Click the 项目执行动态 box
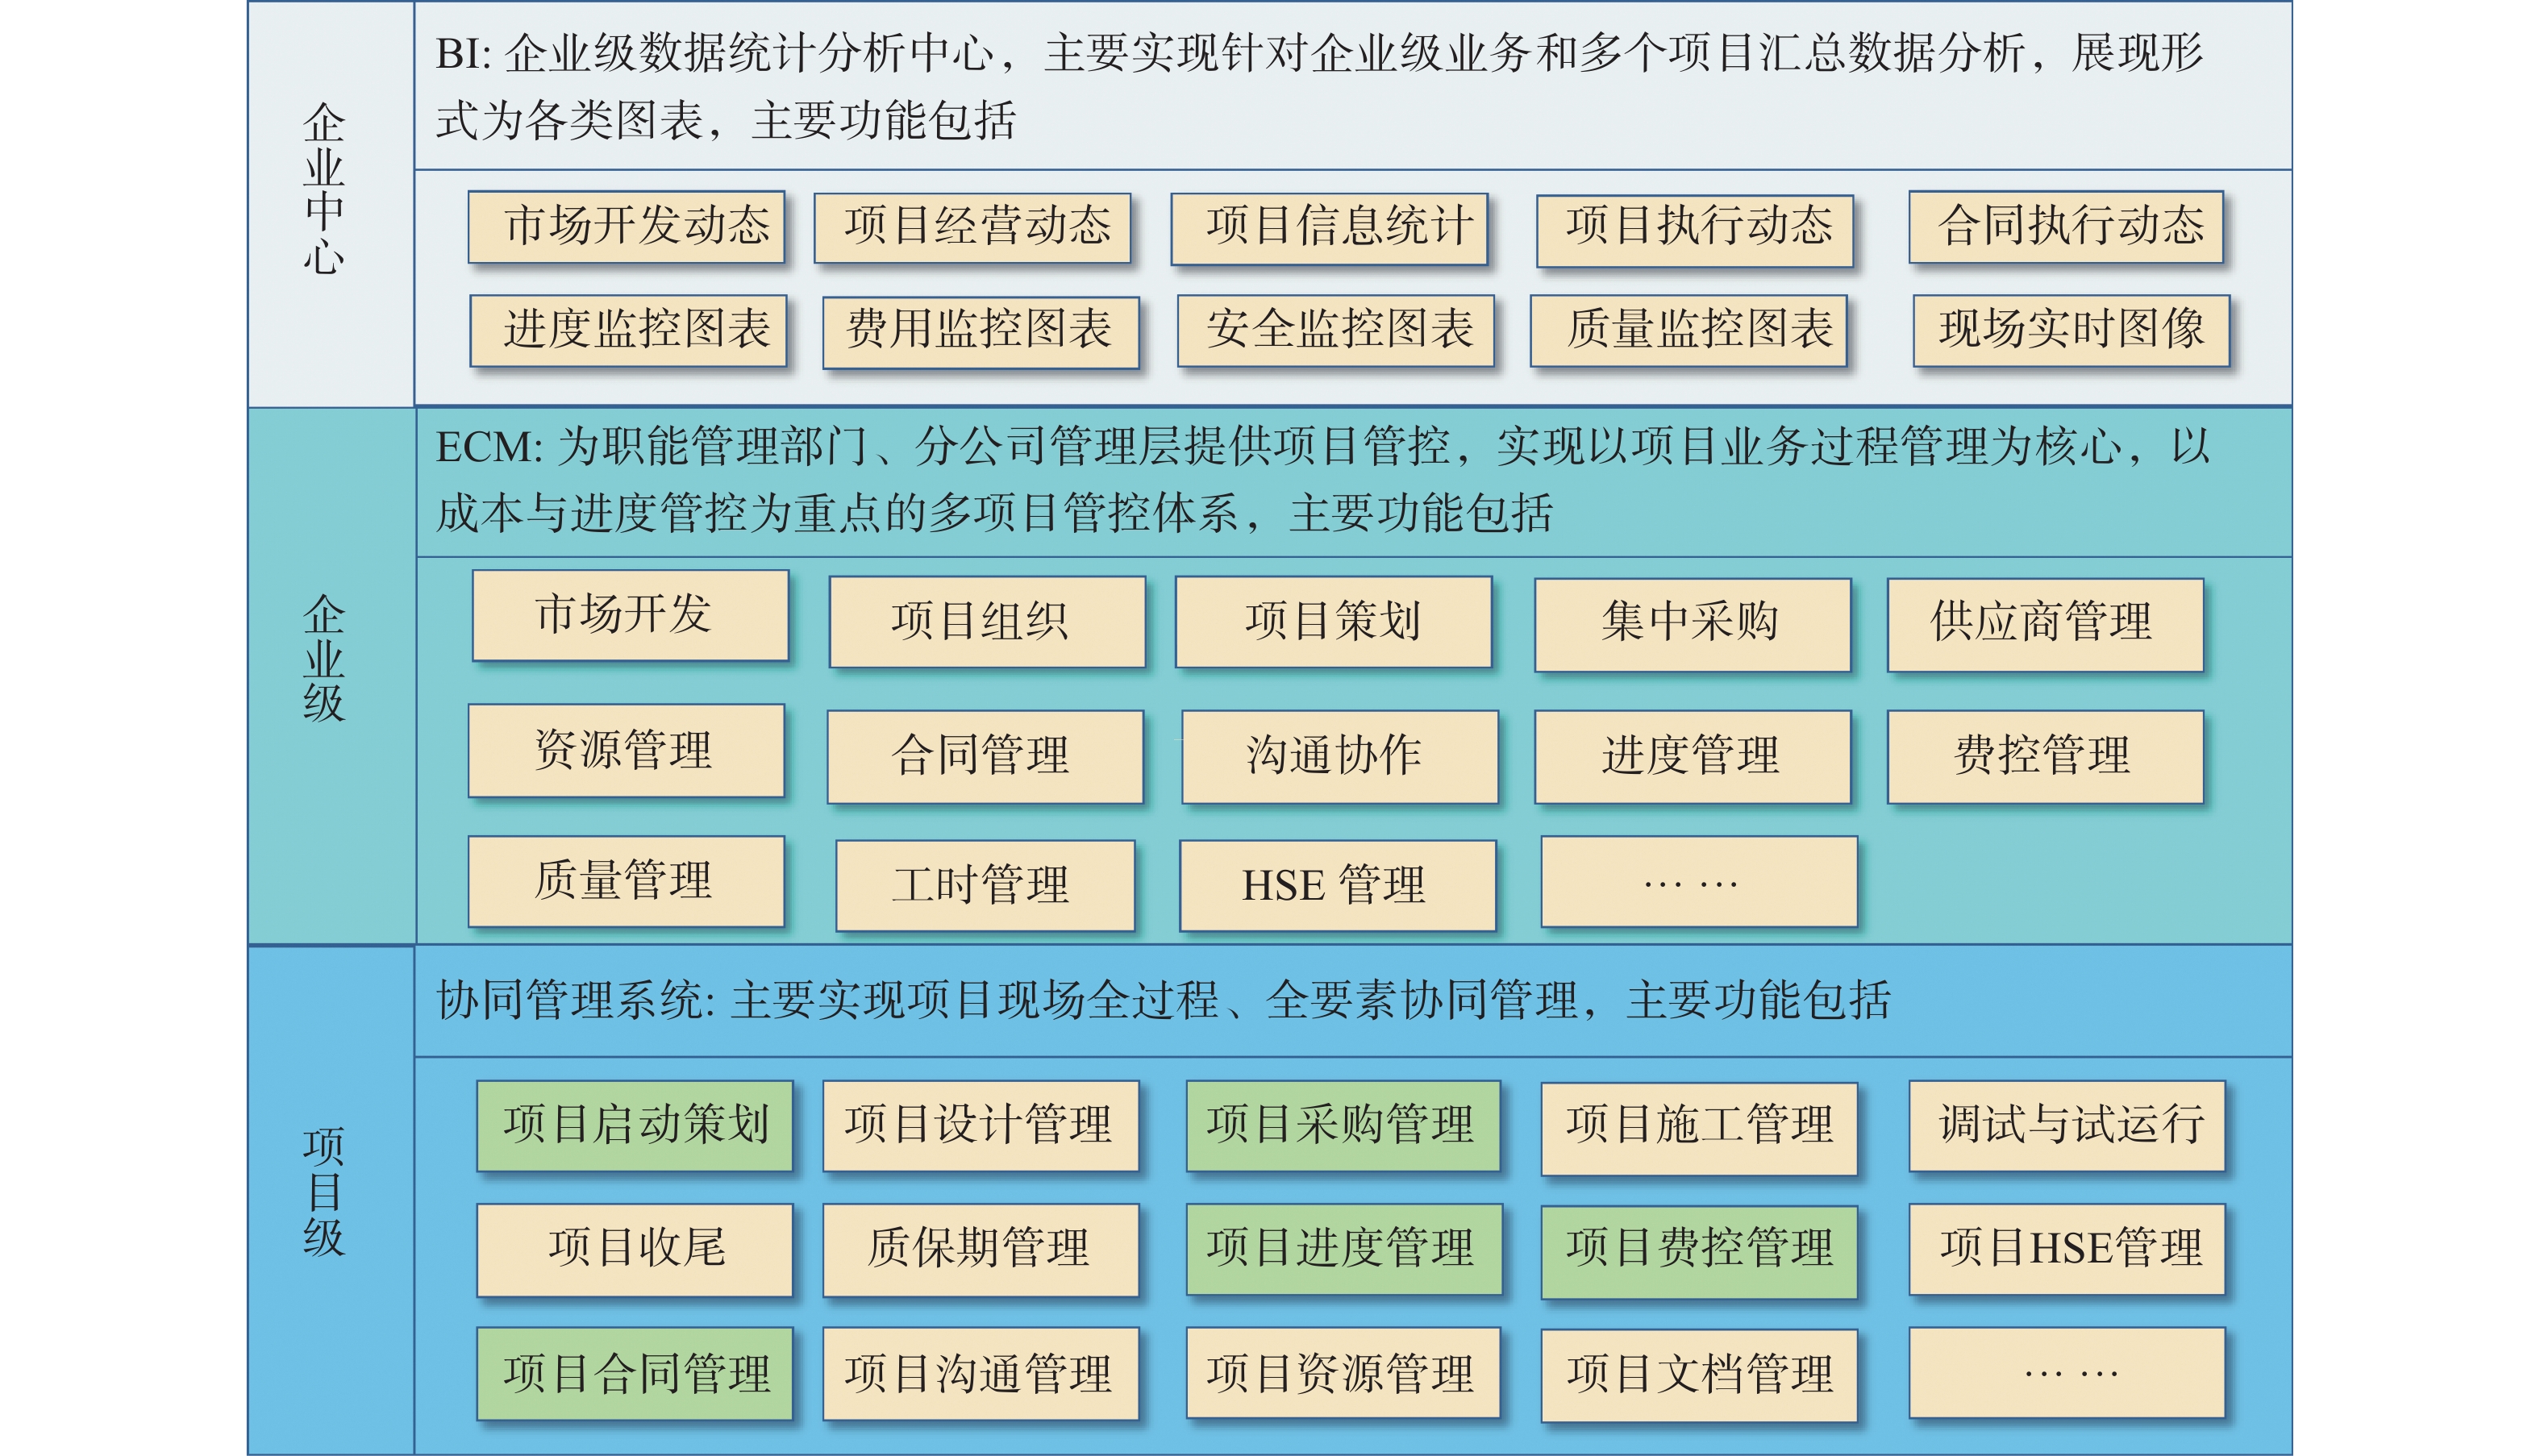 click(x=1695, y=230)
